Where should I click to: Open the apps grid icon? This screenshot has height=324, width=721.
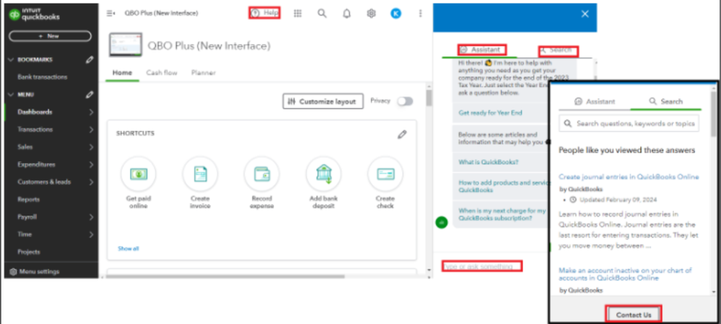coord(297,13)
